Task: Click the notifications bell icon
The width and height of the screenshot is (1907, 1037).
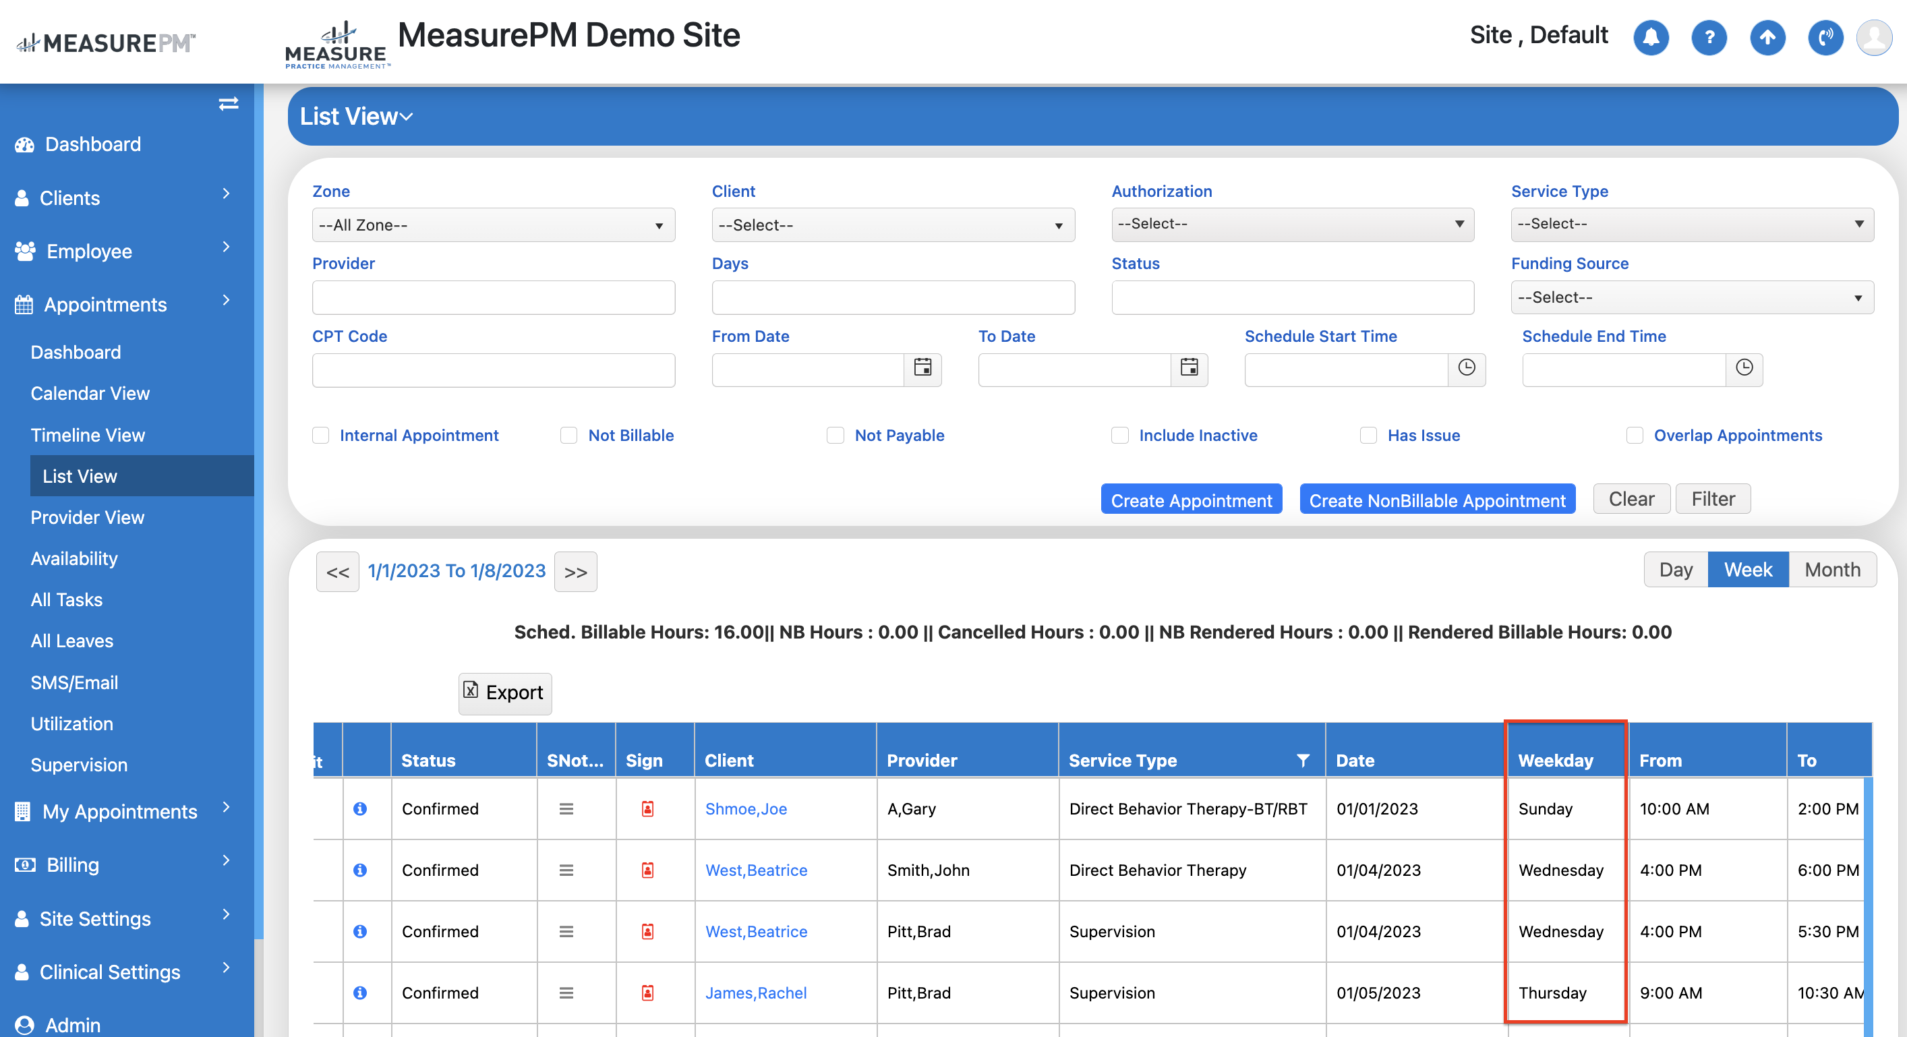Action: coord(1650,37)
